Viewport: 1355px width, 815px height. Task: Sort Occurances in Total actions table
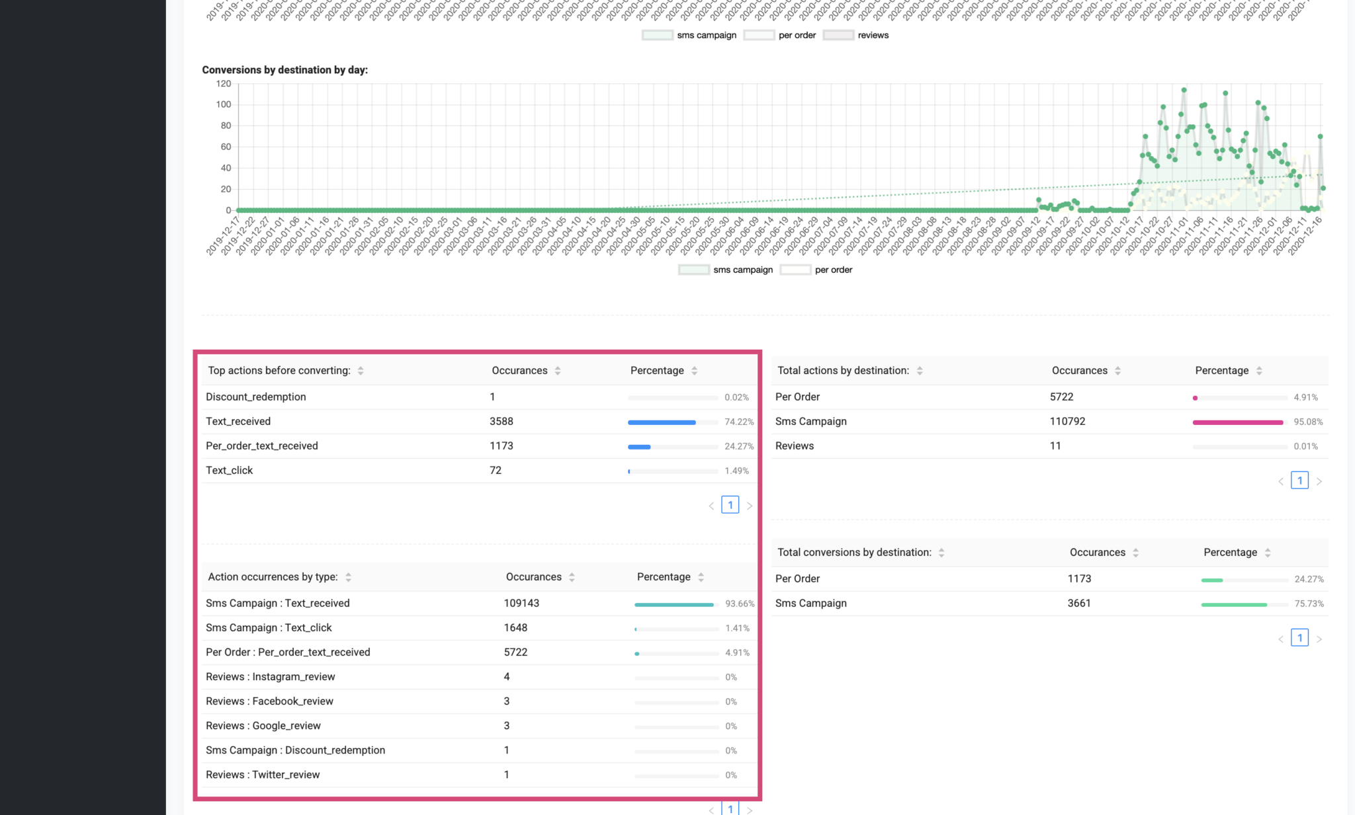tap(1117, 371)
